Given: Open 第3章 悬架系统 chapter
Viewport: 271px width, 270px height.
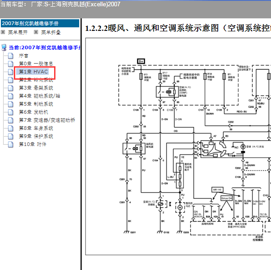Looking at the screenshot, I should pyautogui.click(x=36, y=88).
